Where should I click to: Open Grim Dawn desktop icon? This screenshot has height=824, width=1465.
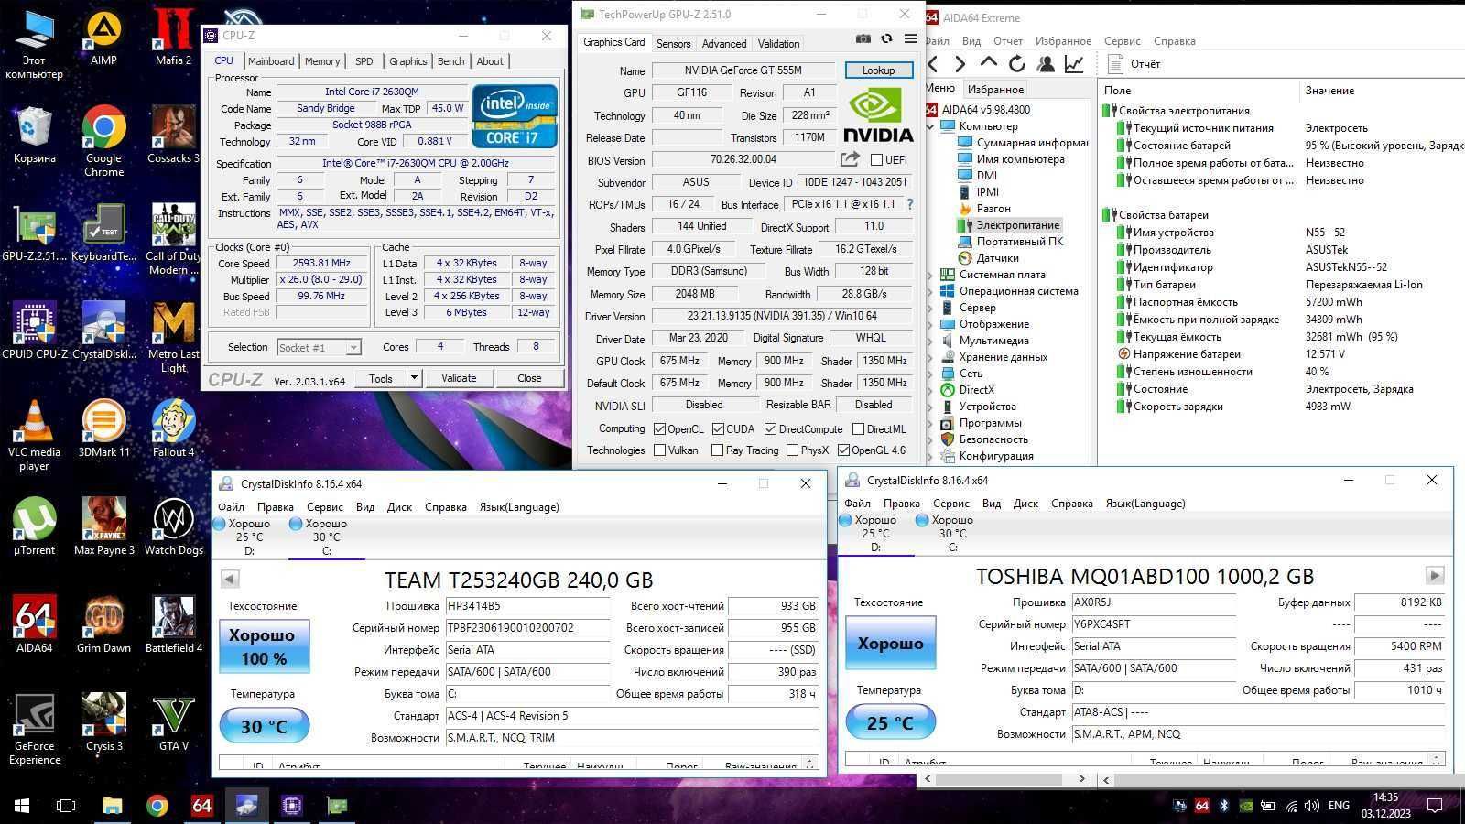click(x=103, y=624)
